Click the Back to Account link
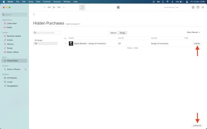 click(x=73, y=24)
